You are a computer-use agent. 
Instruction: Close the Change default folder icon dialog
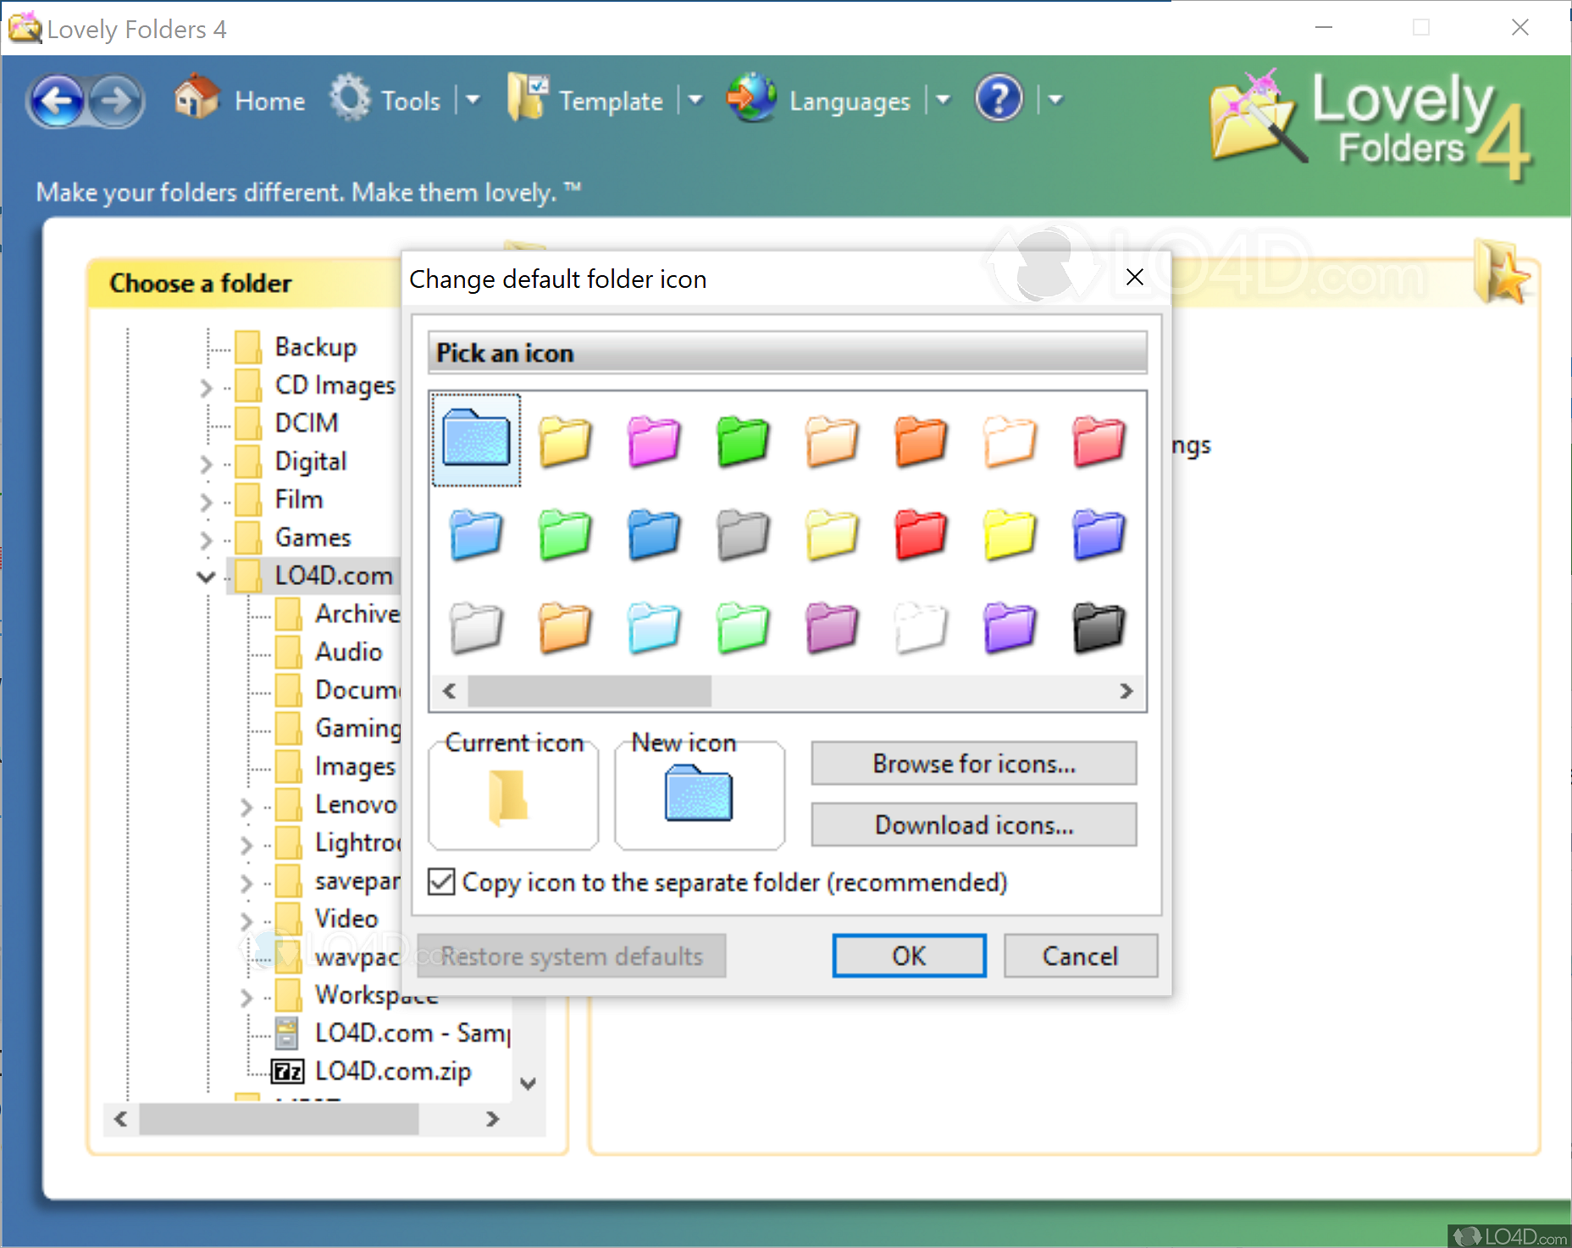tap(1134, 278)
